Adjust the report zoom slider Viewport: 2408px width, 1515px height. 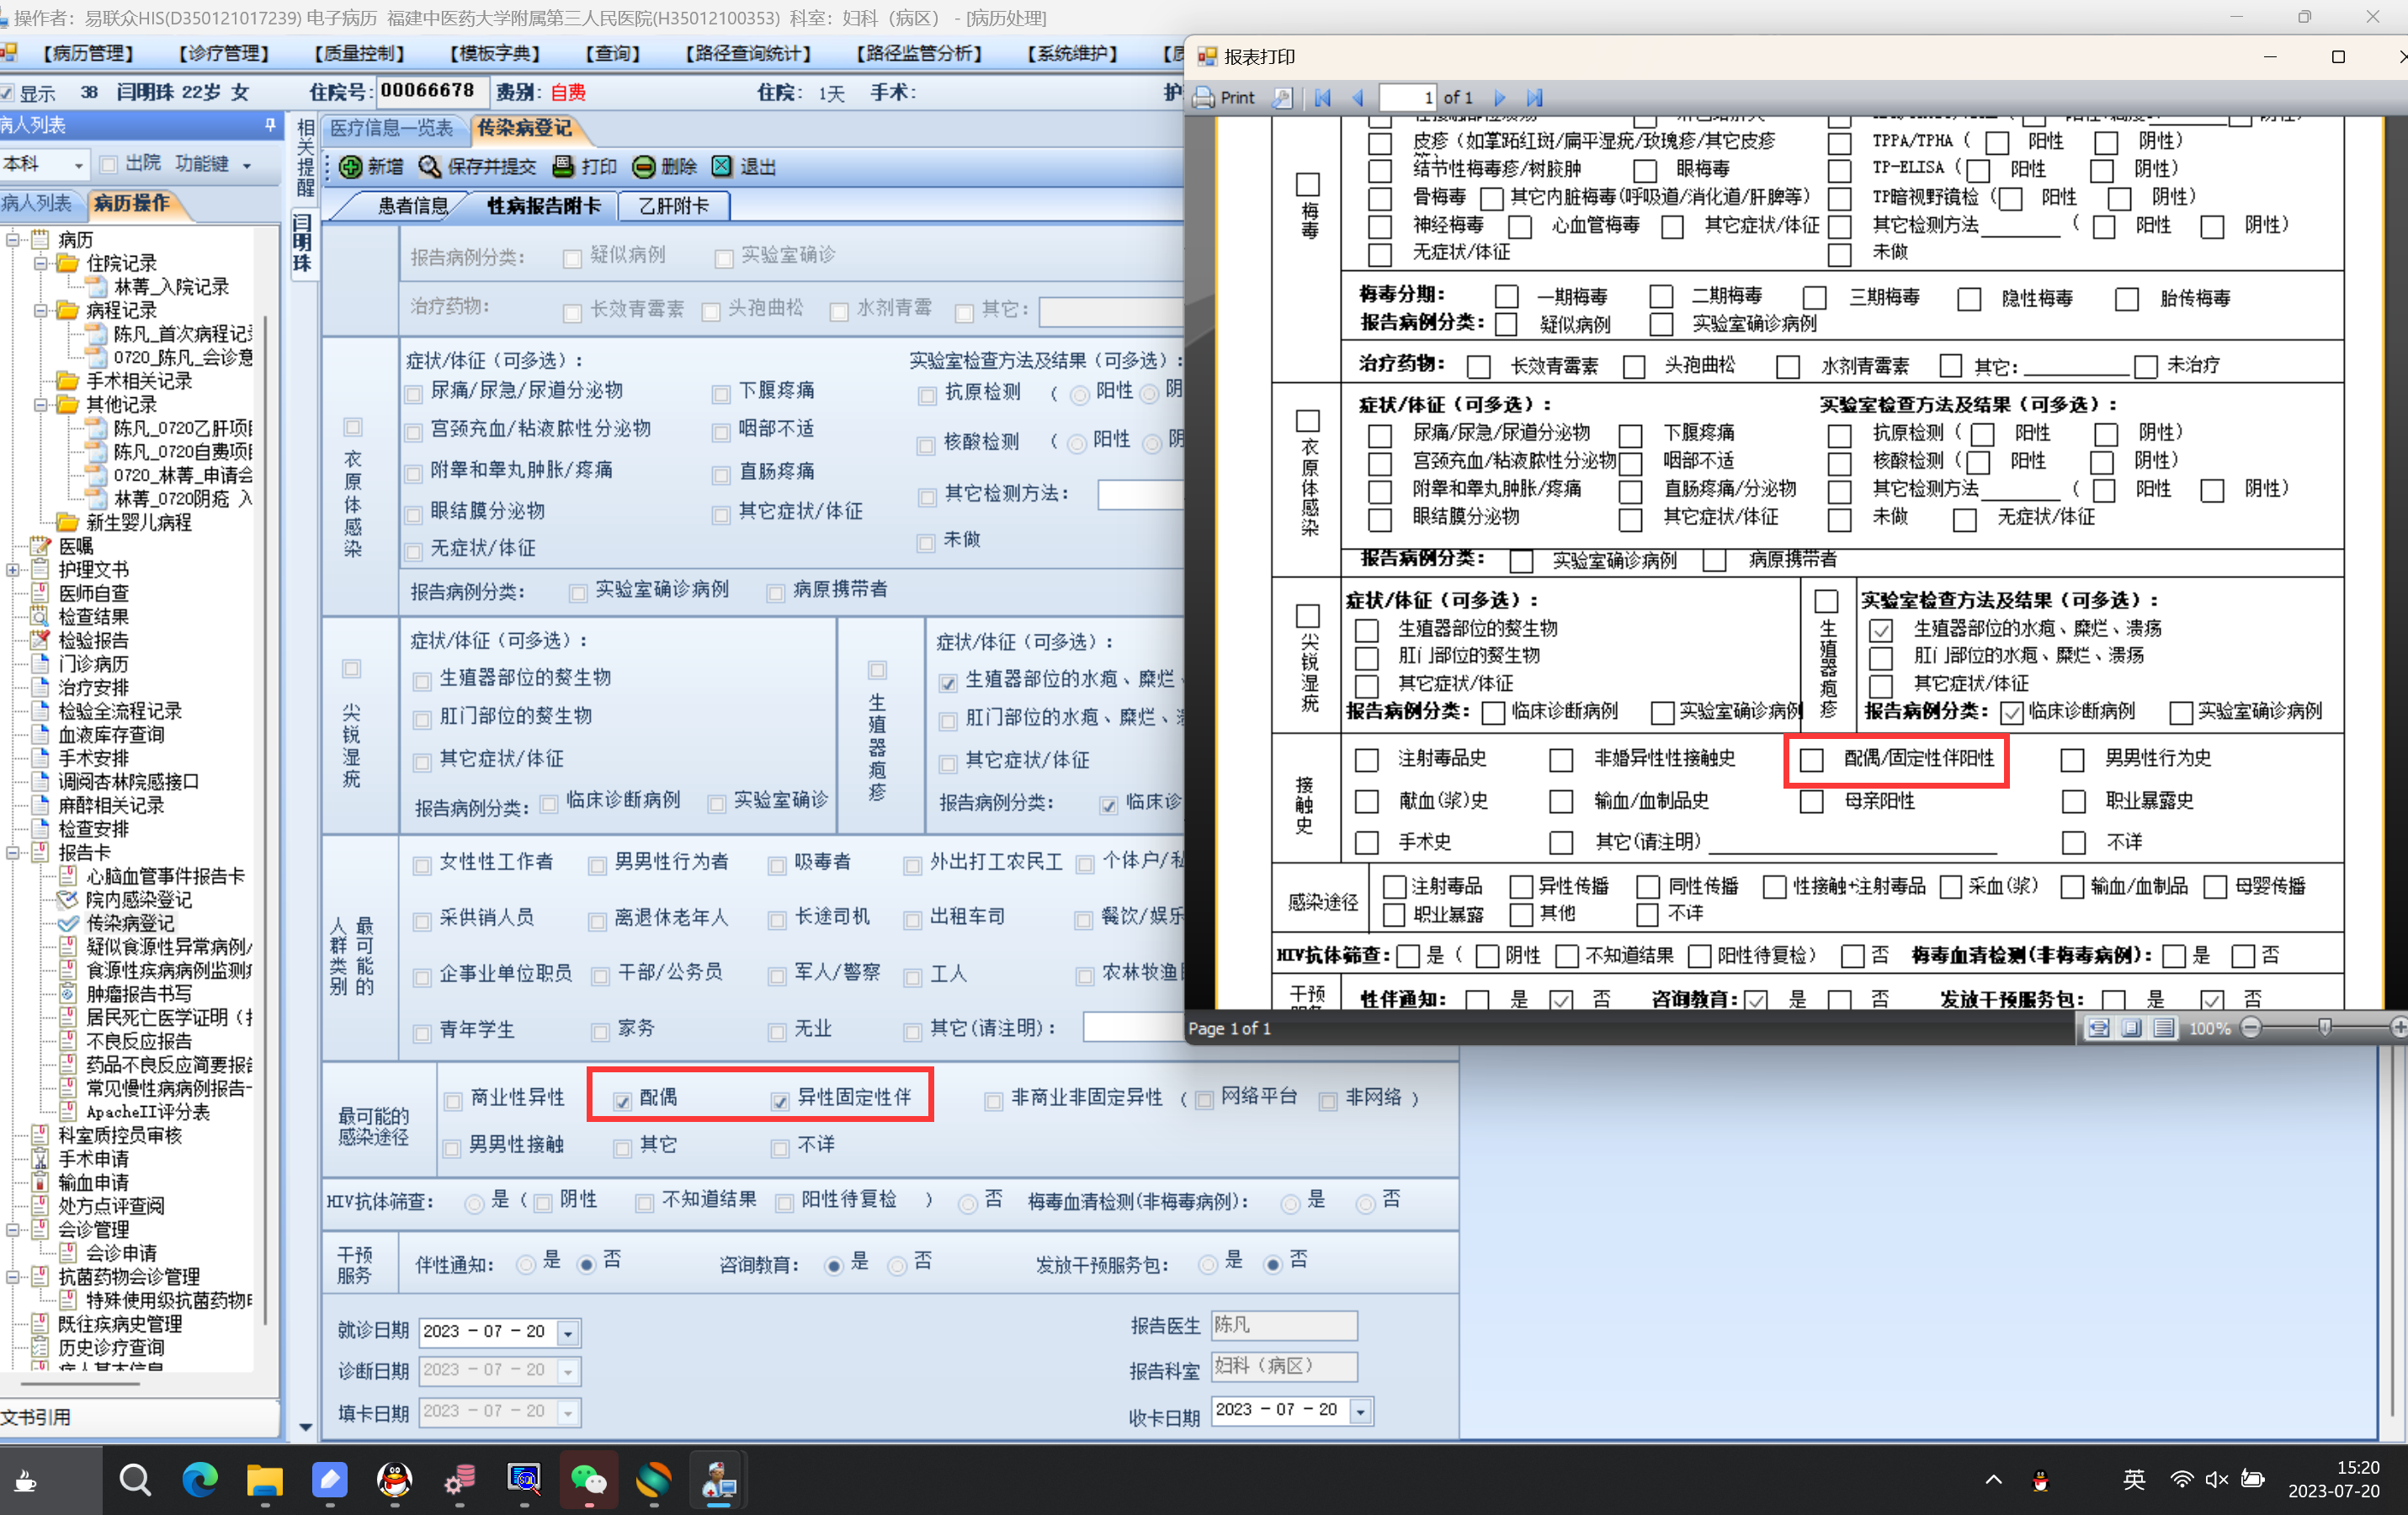pos(2325,1027)
